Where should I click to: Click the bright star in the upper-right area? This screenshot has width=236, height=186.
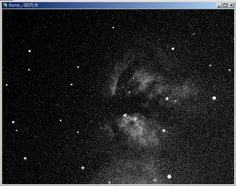click(173, 49)
